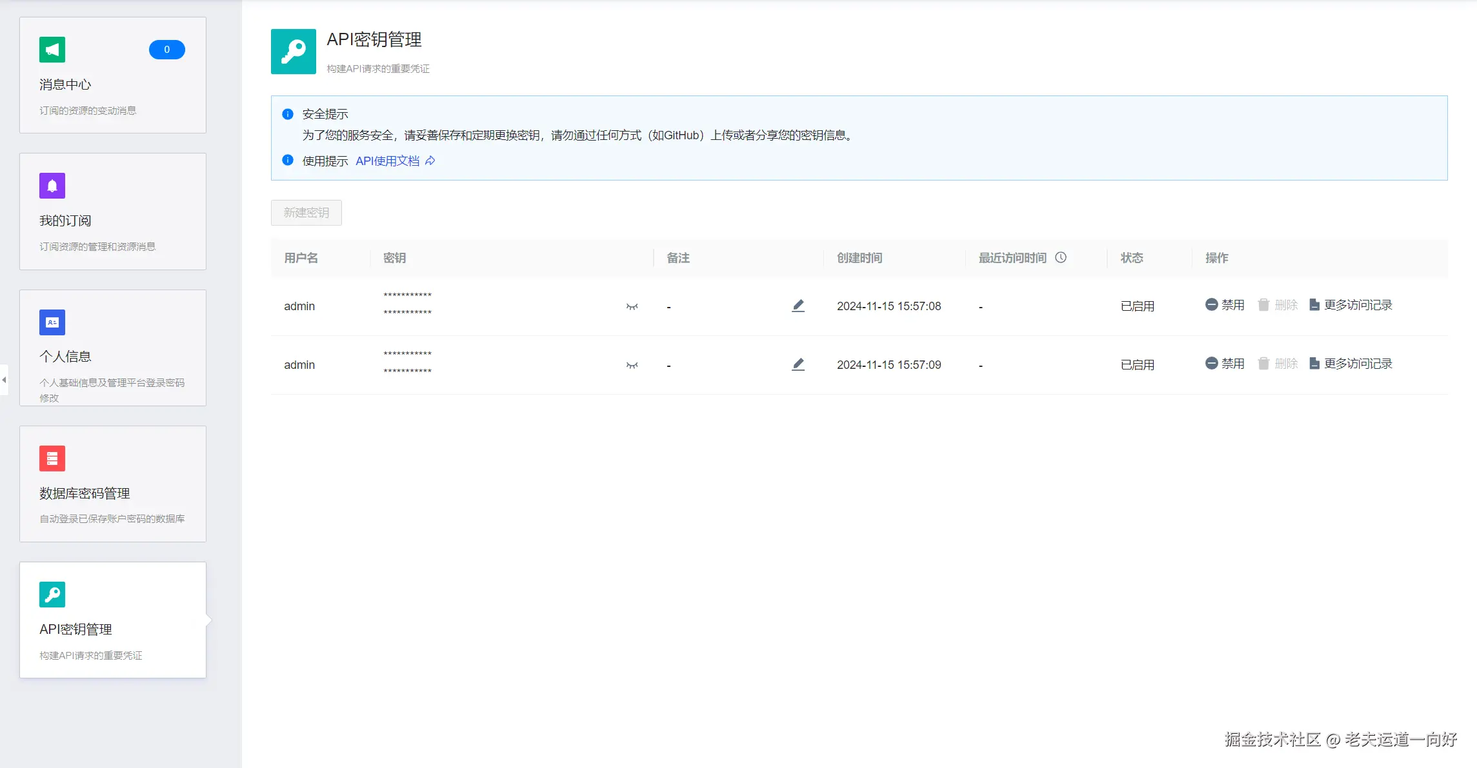The width and height of the screenshot is (1477, 768).
Task: Reveal the first admin key with the eye icon
Action: click(632, 307)
